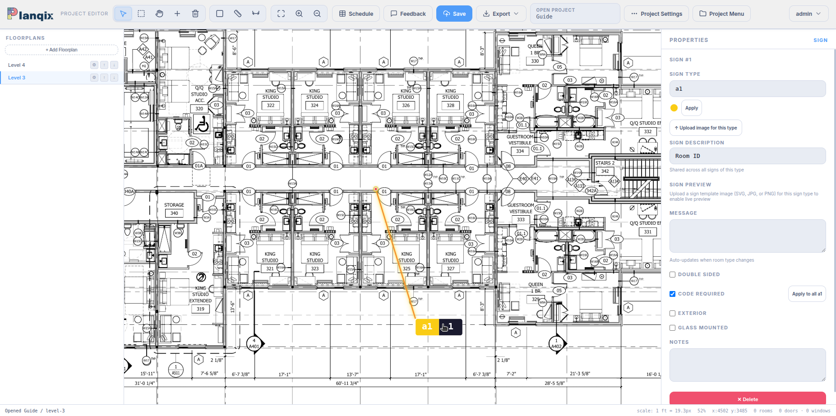
Task: Click into the Message text area
Action: (x=748, y=236)
